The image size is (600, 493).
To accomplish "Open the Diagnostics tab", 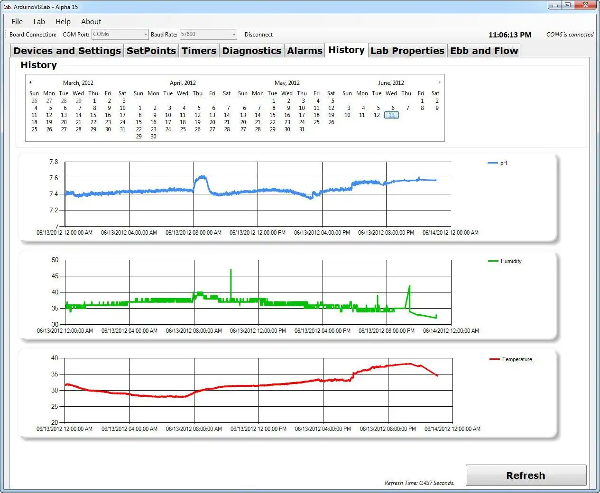I will 252,51.
